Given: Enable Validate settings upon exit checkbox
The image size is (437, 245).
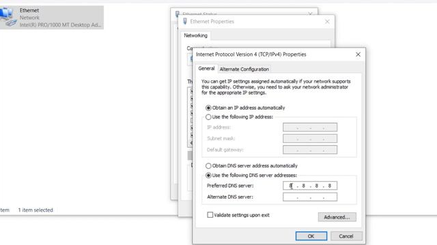Looking at the screenshot, I should pyautogui.click(x=210, y=215).
